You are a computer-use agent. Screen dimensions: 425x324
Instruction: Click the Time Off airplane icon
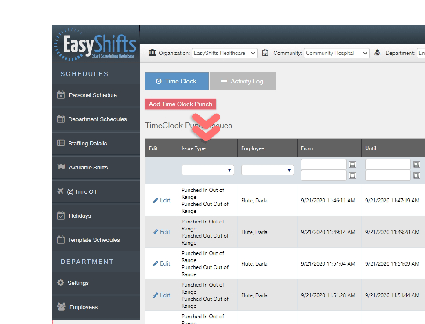(61, 191)
